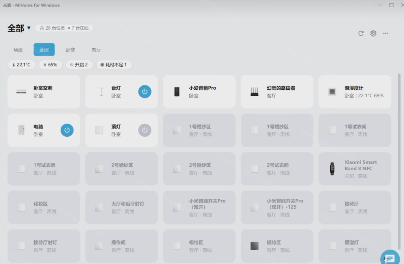Open the 小米智能开关Pro（双开）•125 card
Image resolution: width=404 pixels, height=264 pixels.
(277, 207)
